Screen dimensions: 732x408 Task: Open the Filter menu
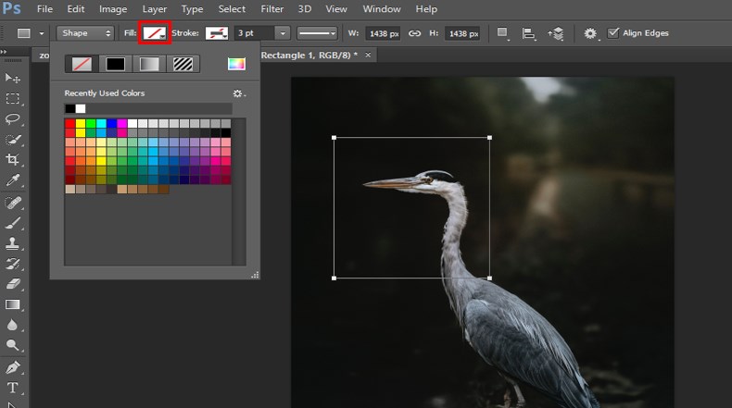tap(272, 9)
